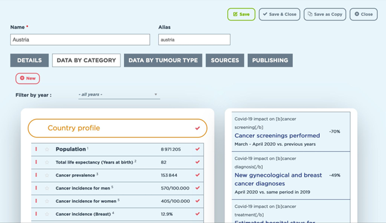Click the Cancer prevalence label
Viewport: 386px width, 223px height.
click(76, 175)
